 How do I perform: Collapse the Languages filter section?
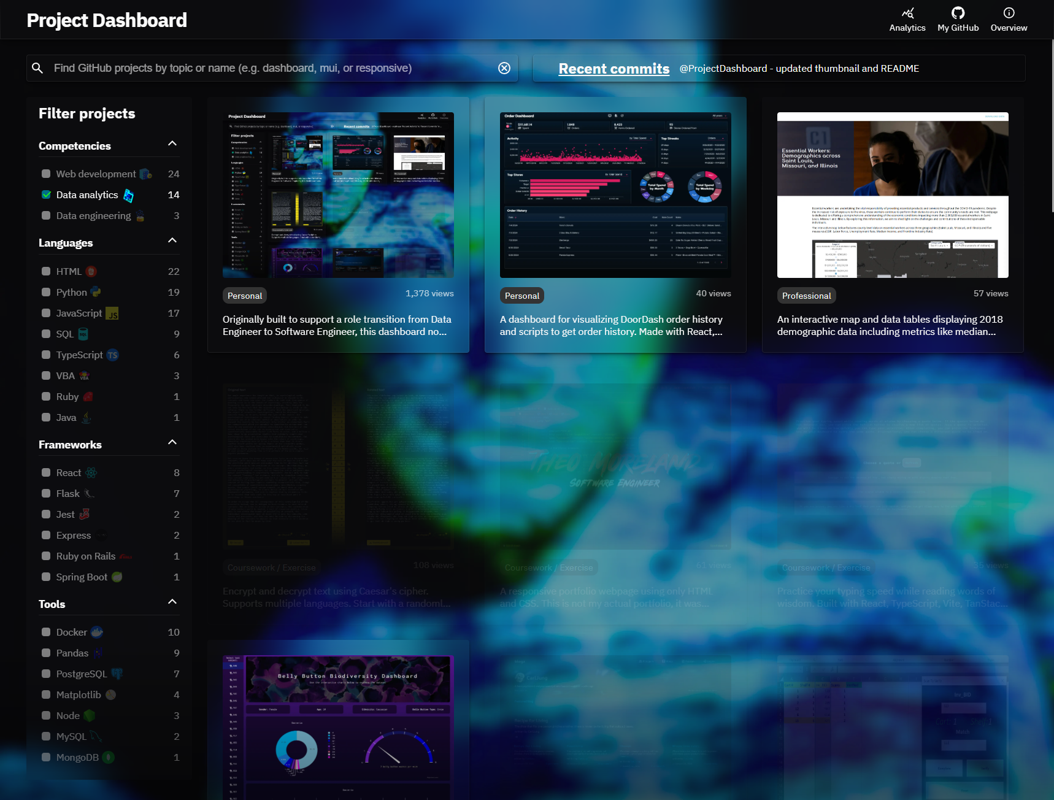point(172,240)
